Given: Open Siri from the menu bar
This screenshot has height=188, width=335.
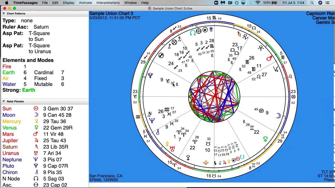Looking at the screenshot, I should click(x=320, y=3).
